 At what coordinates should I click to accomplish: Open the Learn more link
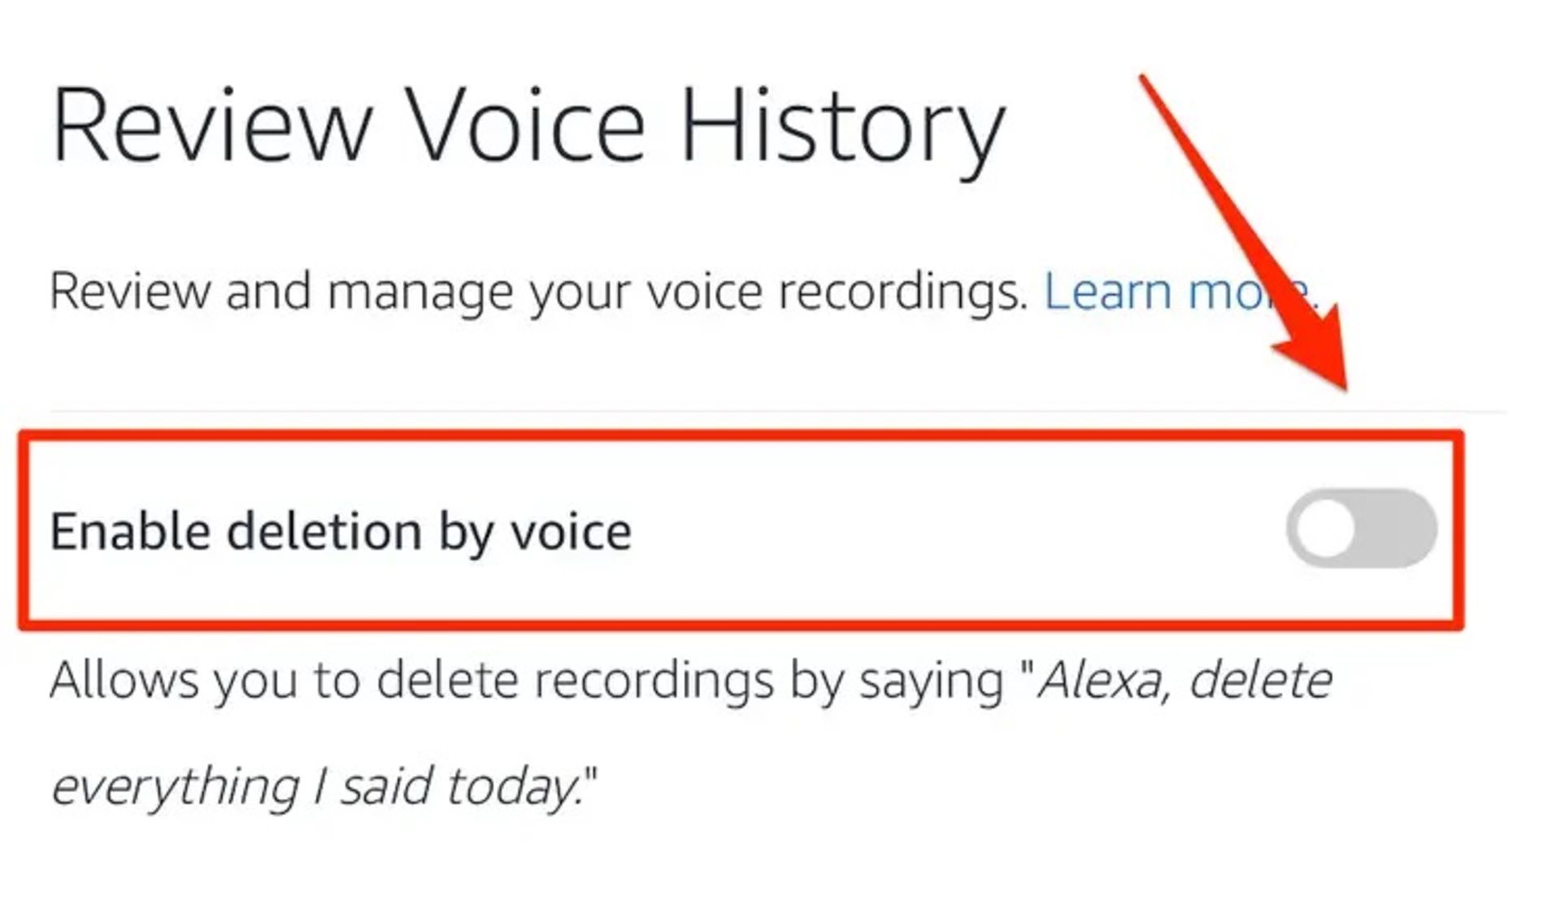point(1177,291)
